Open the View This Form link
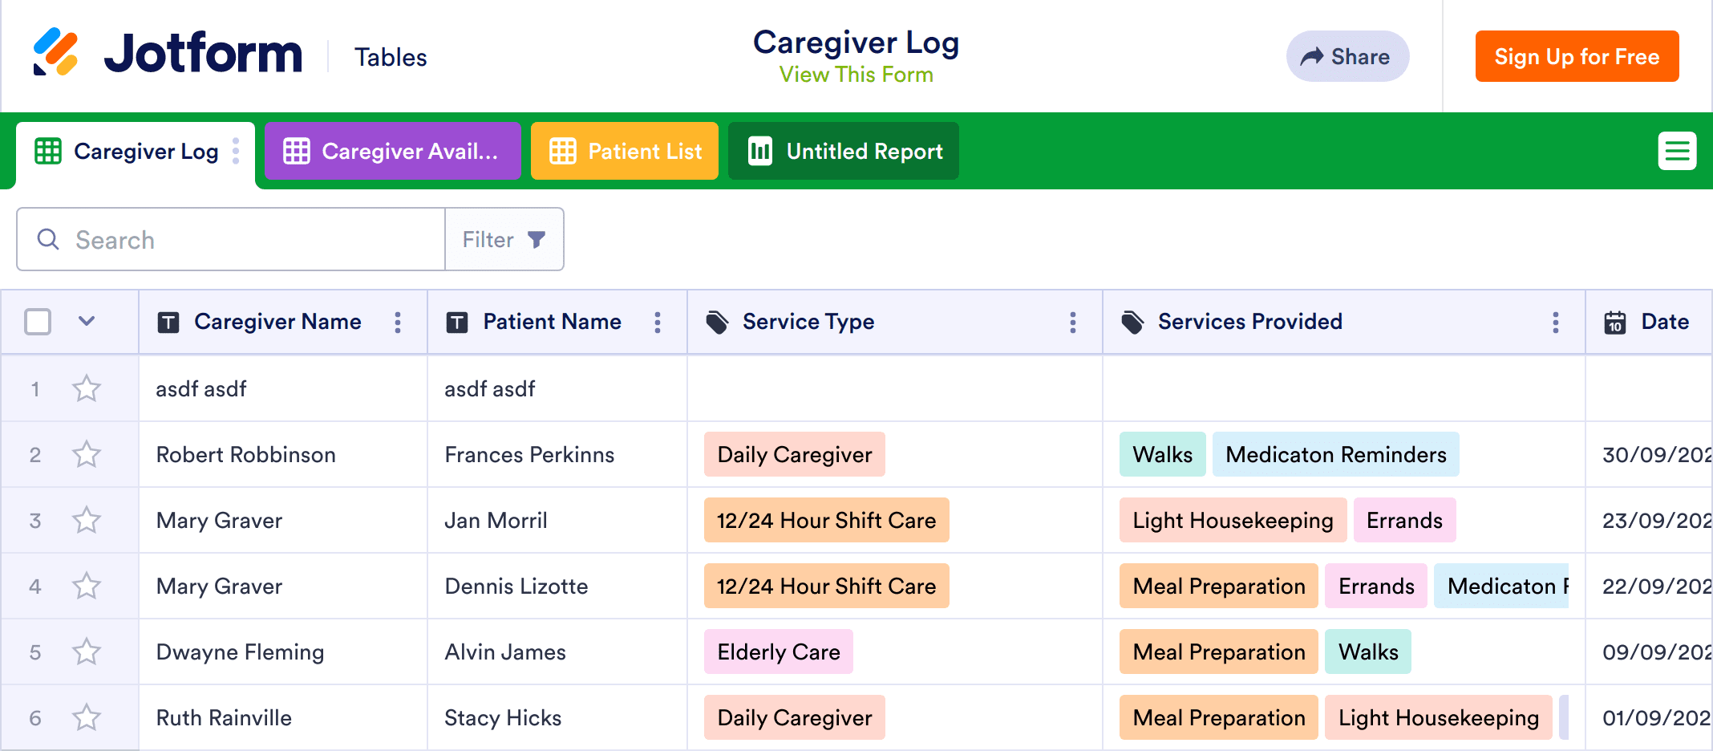The image size is (1713, 751). pos(856,75)
